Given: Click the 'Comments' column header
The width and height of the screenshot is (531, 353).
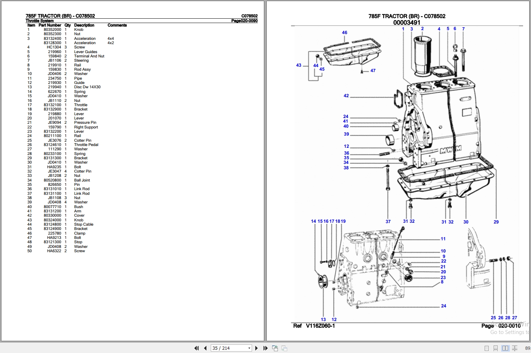Looking at the screenshot, I should tap(117, 25).
